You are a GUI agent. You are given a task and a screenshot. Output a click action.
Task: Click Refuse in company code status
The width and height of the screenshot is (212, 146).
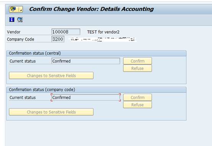click(137, 105)
